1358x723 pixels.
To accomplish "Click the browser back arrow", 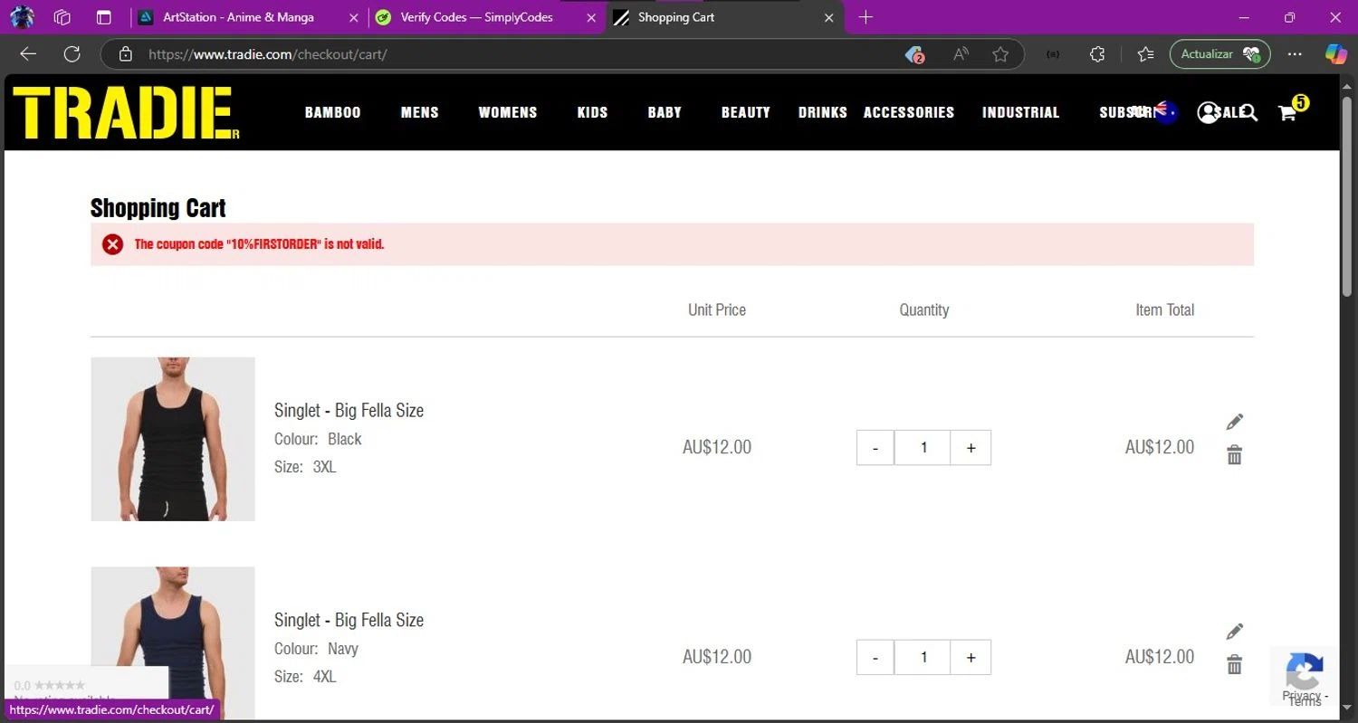I will pyautogui.click(x=28, y=54).
